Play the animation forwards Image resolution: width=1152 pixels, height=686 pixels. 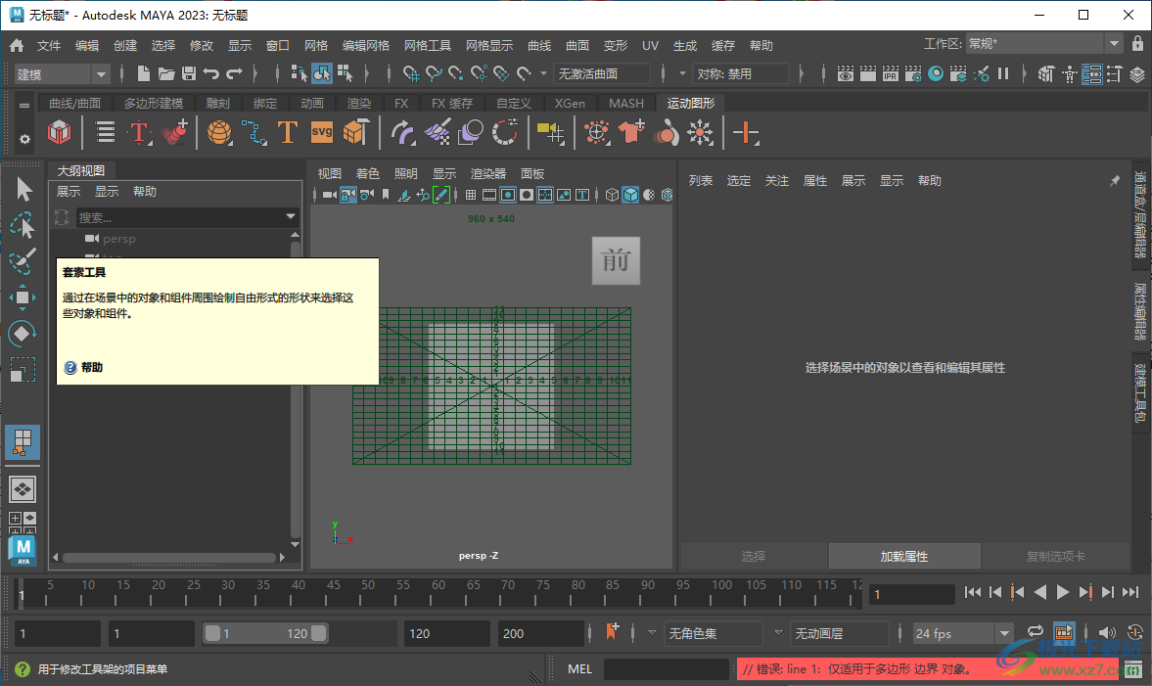click(1062, 592)
